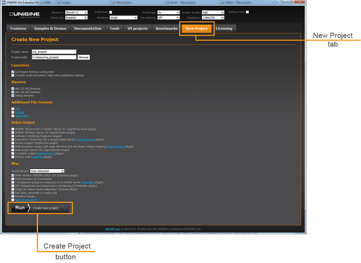Image resolution: width=361 pixels, height=263 pixels.
Task: Enable Console script launchers checkbox
Action: pyautogui.click(x=13, y=75)
